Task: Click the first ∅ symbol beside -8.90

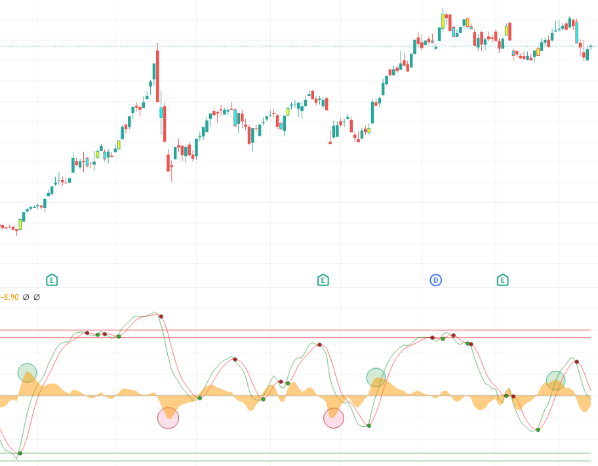Action: (x=26, y=297)
